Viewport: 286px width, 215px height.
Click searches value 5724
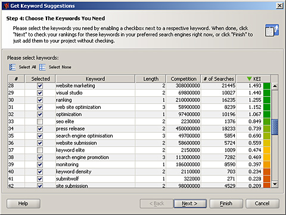(x=230, y=143)
